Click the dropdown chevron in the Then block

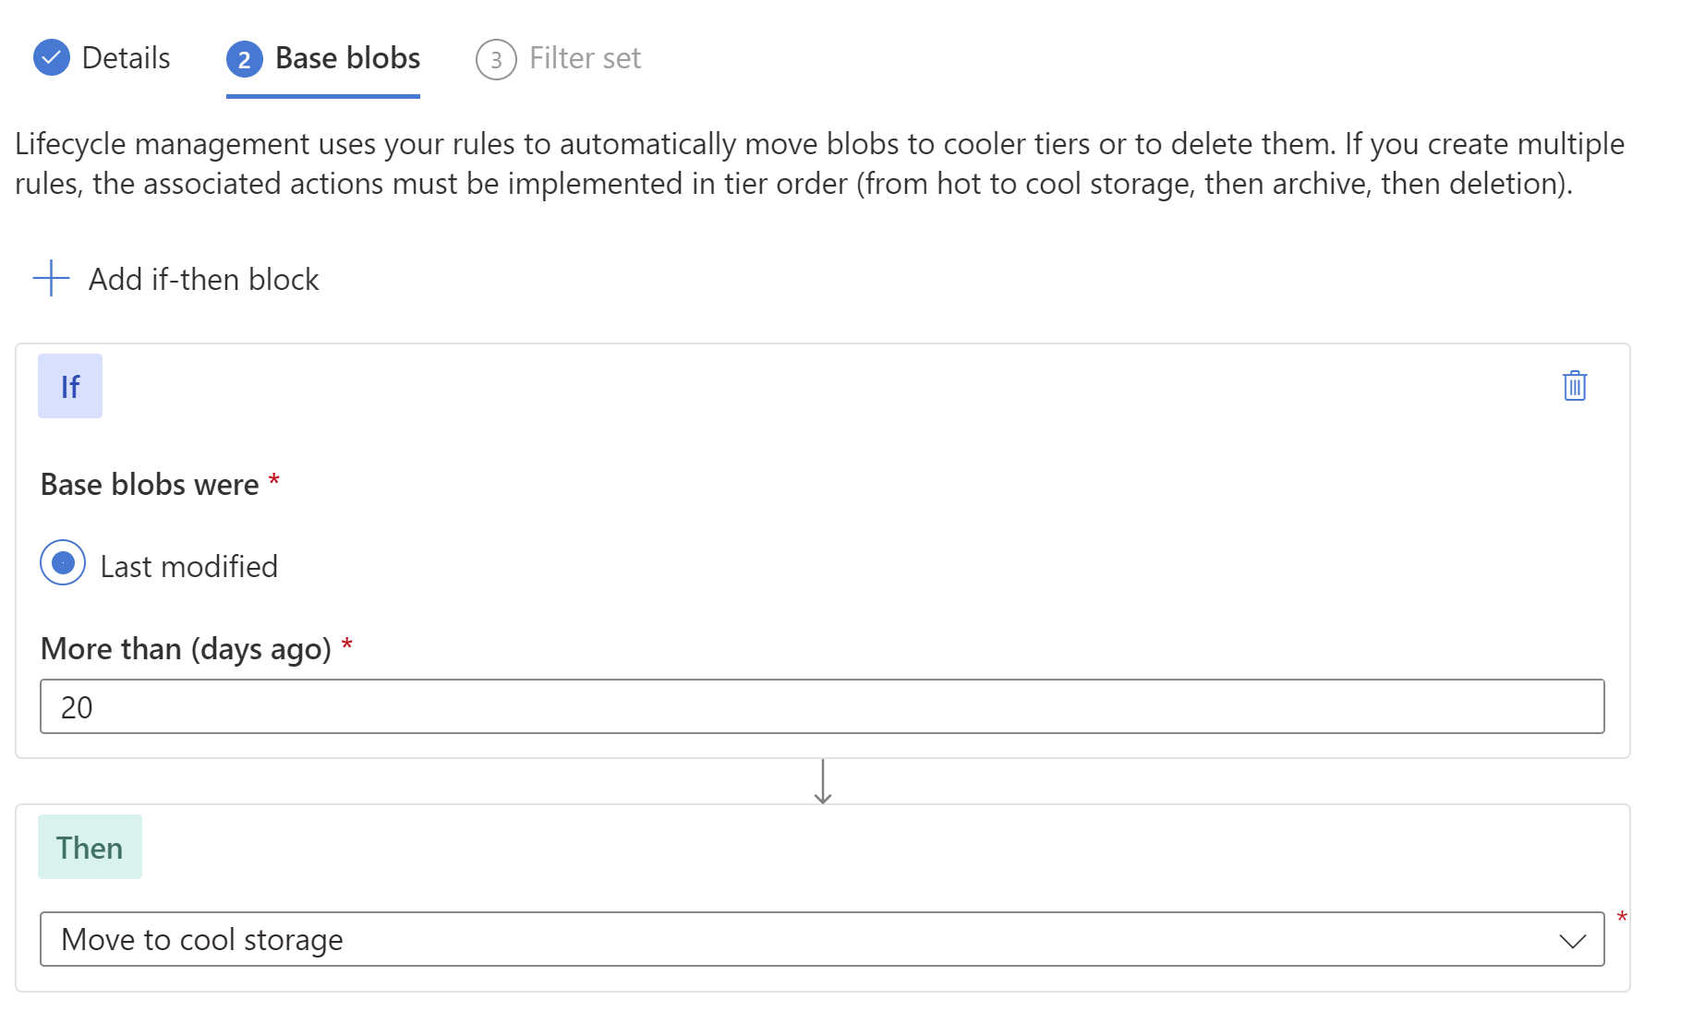(1572, 940)
